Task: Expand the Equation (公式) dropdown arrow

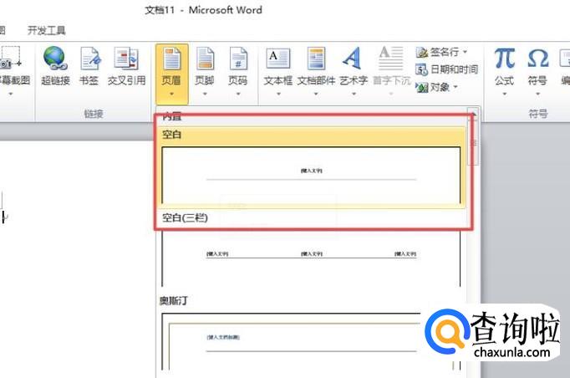Action: [505, 94]
